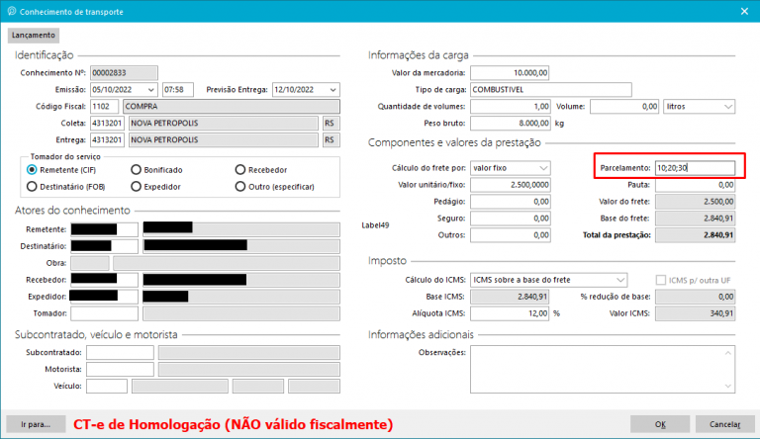The width and height of the screenshot is (760, 439).
Task: Click the Valor da mercadoria field
Action: tap(510, 73)
